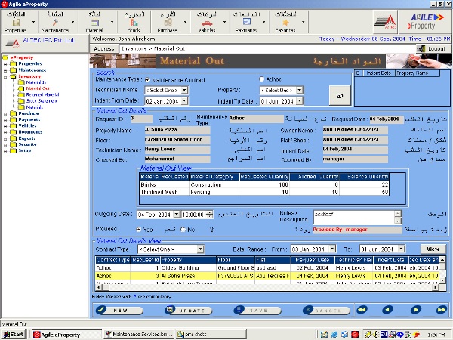Open the Maintenance toolbar icon
Image resolution: width=453 pixels, height=340 pixels.
click(x=55, y=22)
